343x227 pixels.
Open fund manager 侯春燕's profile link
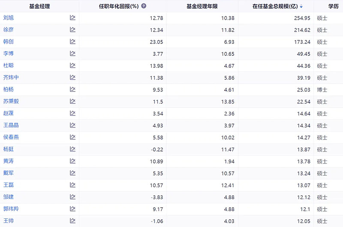click(11, 137)
